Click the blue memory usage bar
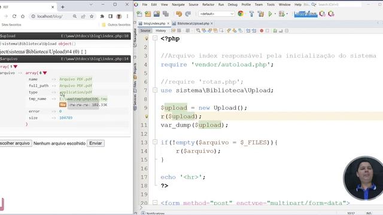383x215 pixels. [305, 14]
